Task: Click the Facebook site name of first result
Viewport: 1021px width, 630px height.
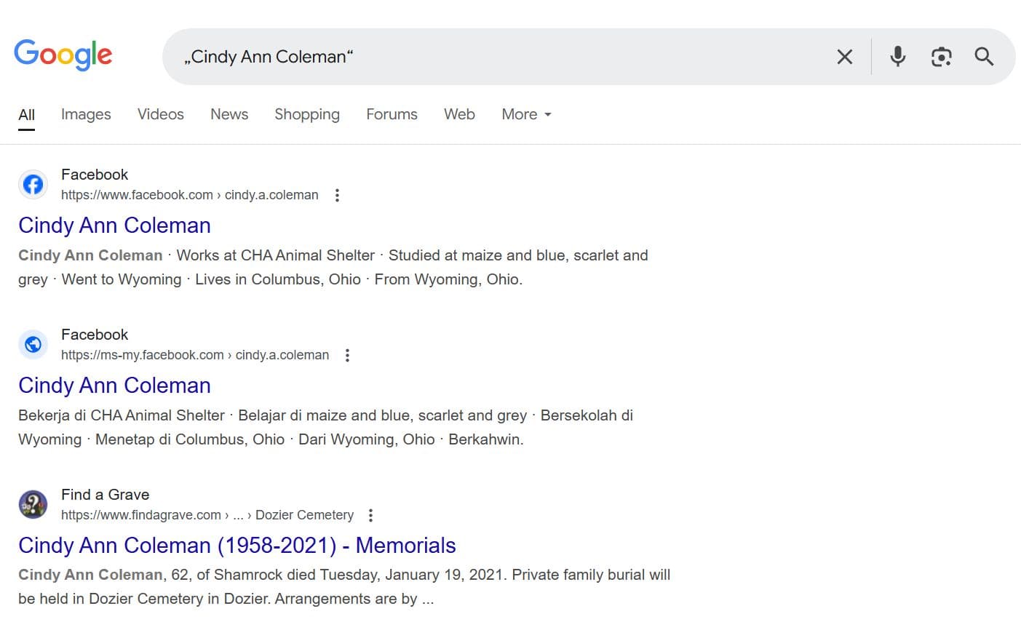Action: (95, 175)
